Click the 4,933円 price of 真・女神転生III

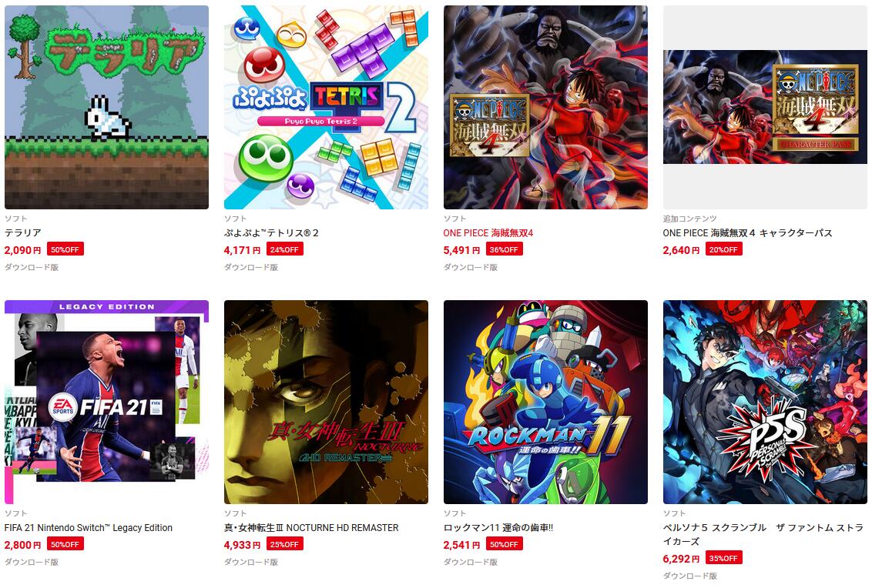pyautogui.click(x=242, y=545)
